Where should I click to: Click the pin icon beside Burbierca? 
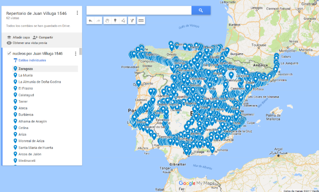click(x=15, y=115)
